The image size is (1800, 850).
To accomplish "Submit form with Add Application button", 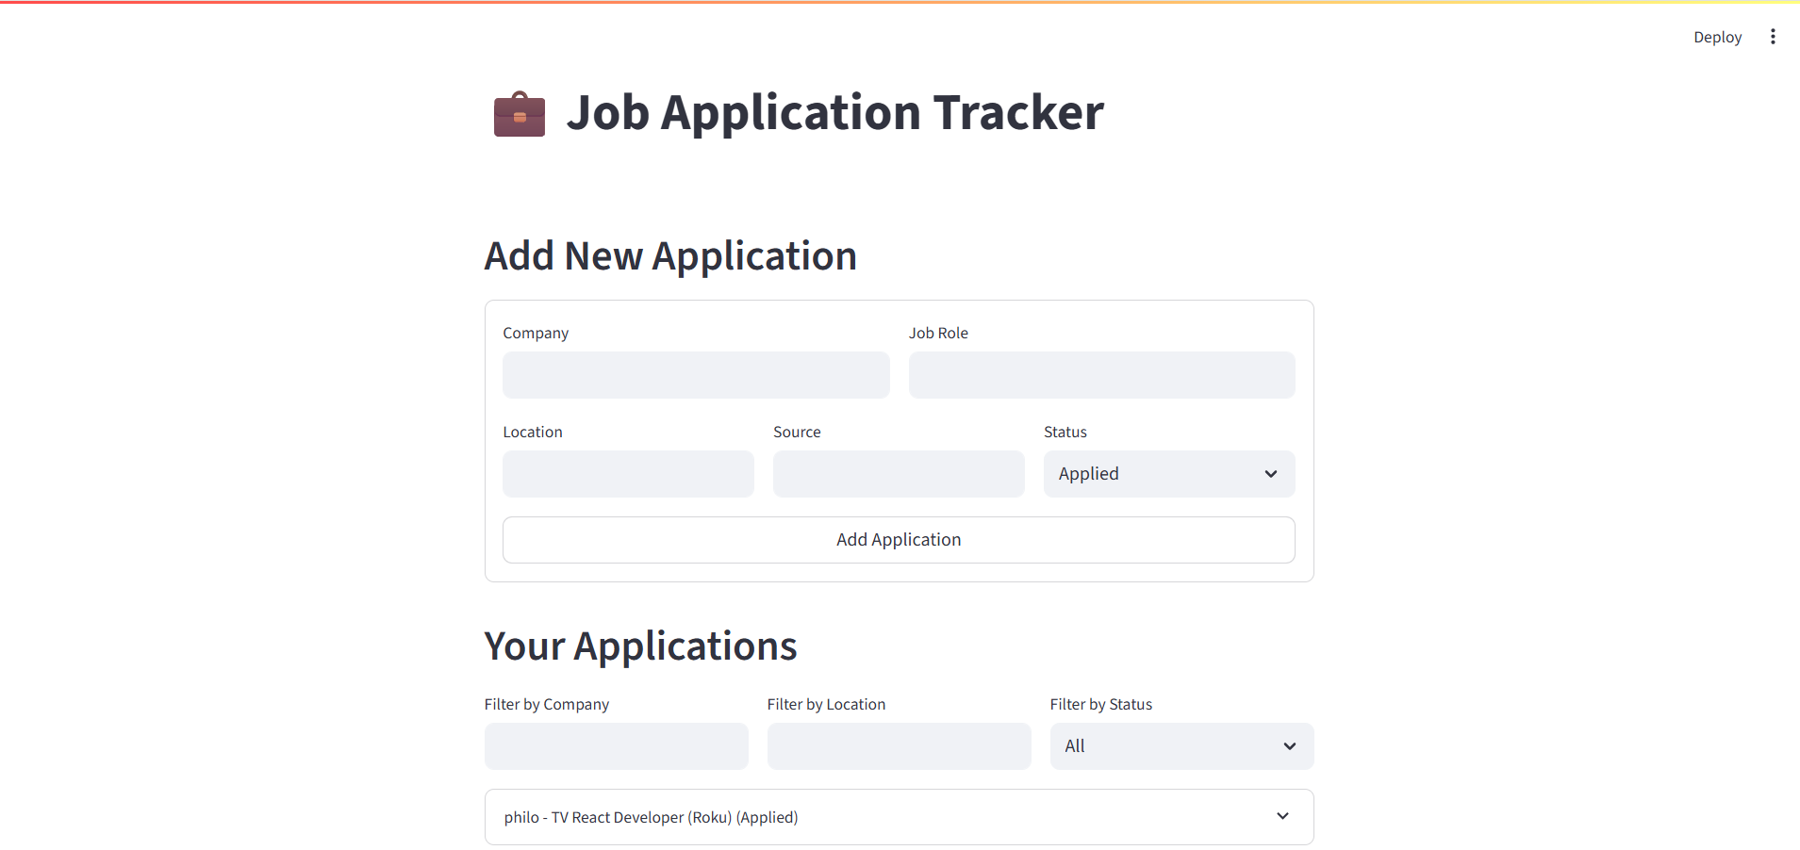I will (x=899, y=540).
